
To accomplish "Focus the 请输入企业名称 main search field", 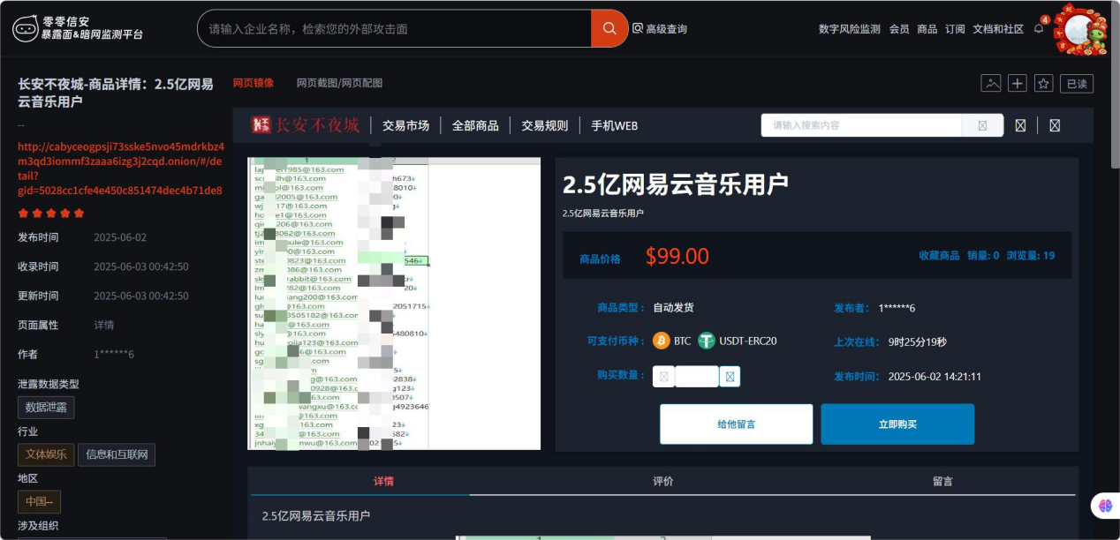I will (x=394, y=28).
